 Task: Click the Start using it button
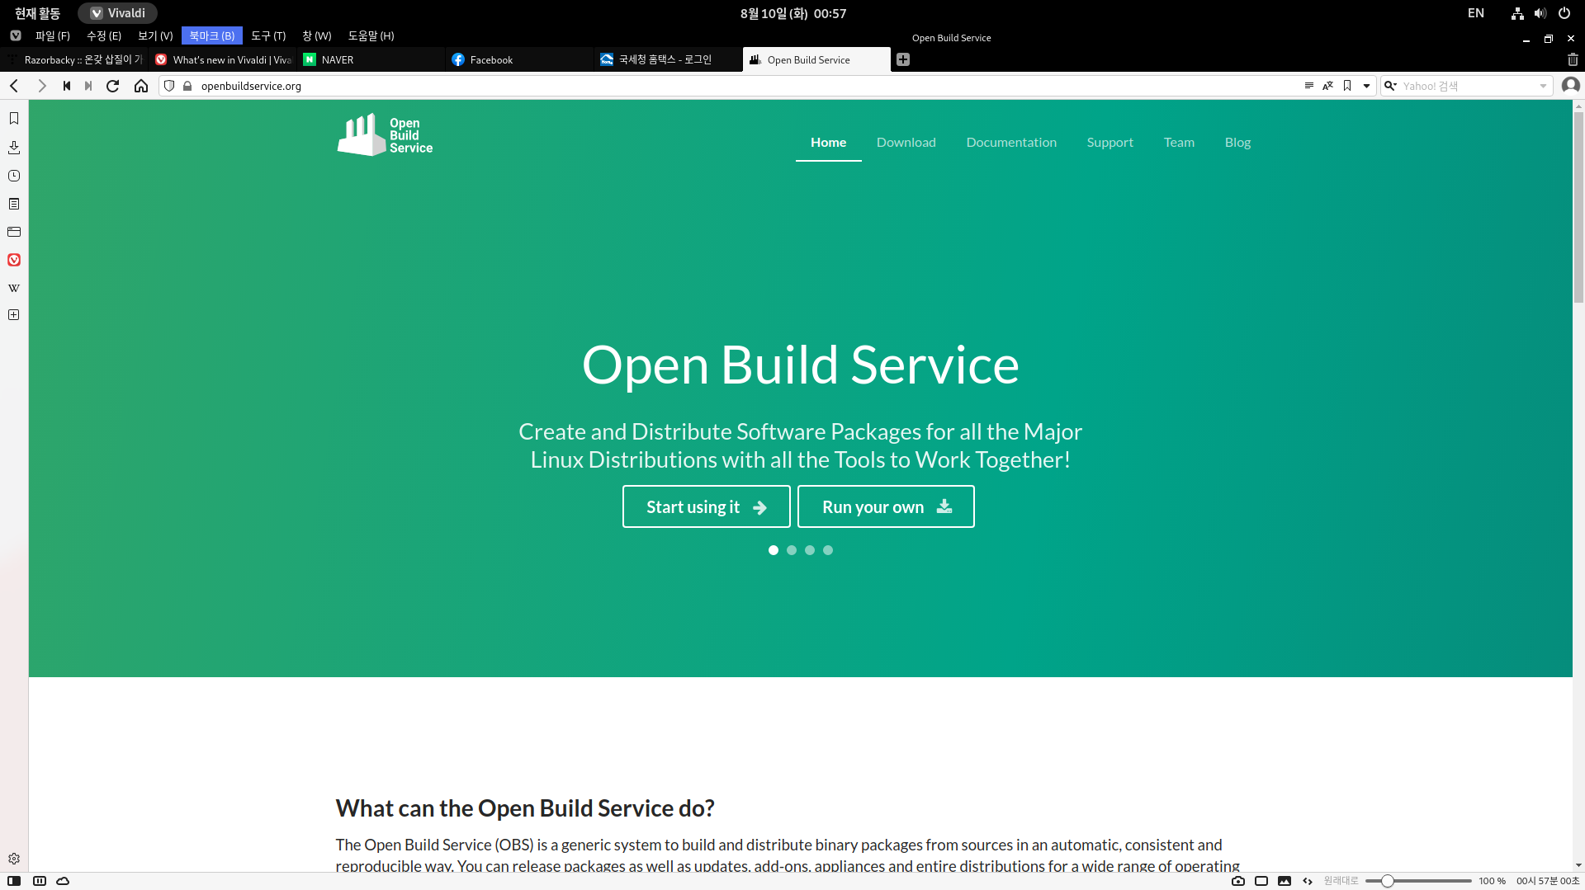click(x=707, y=506)
